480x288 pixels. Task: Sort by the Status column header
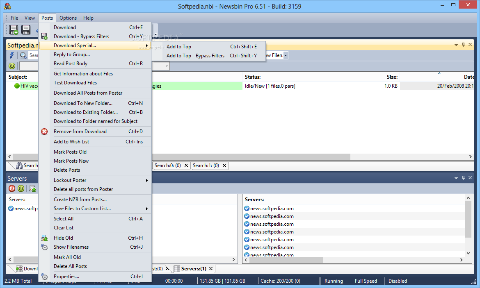click(x=281, y=77)
